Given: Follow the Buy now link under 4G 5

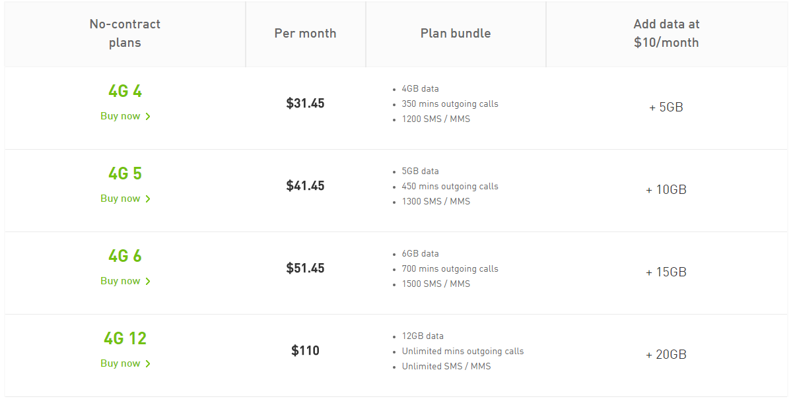Looking at the screenshot, I should click(121, 199).
